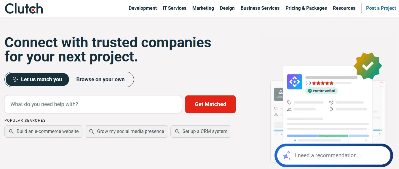Screen dimensions: 399x169
Task: Click the magnifier in social media chip
Action: pyautogui.click(x=92, y=131)
